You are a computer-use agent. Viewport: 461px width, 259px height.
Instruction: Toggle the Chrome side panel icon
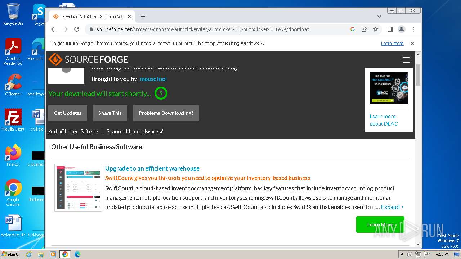[390, 29]
